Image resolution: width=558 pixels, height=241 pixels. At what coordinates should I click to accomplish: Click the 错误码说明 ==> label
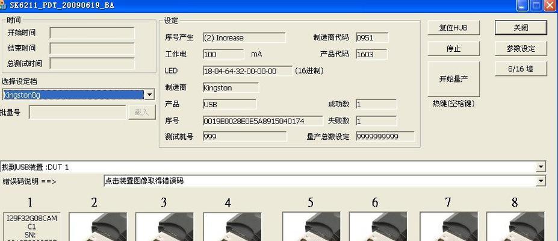[29, 181]
